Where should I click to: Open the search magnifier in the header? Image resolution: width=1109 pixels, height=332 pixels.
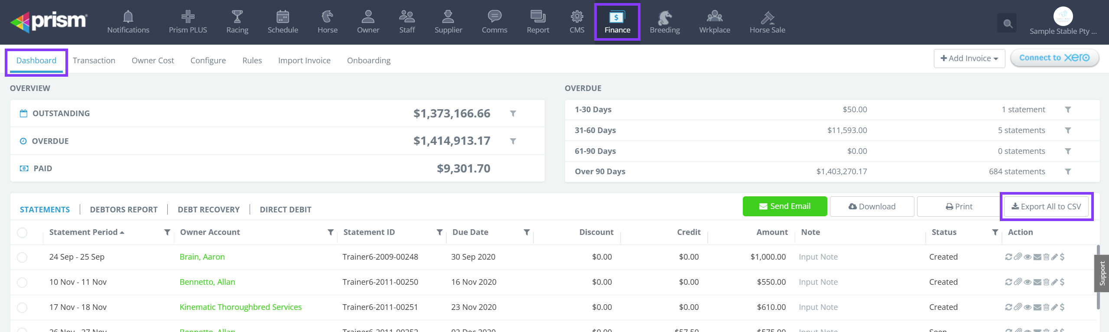[x=1008, y=24]
